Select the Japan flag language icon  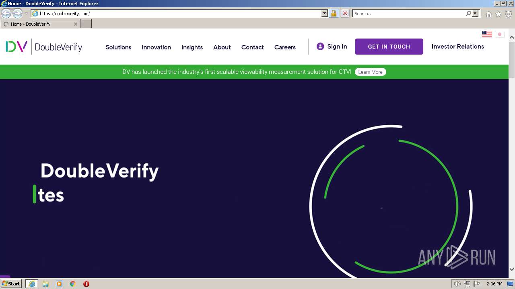[500, 34]
